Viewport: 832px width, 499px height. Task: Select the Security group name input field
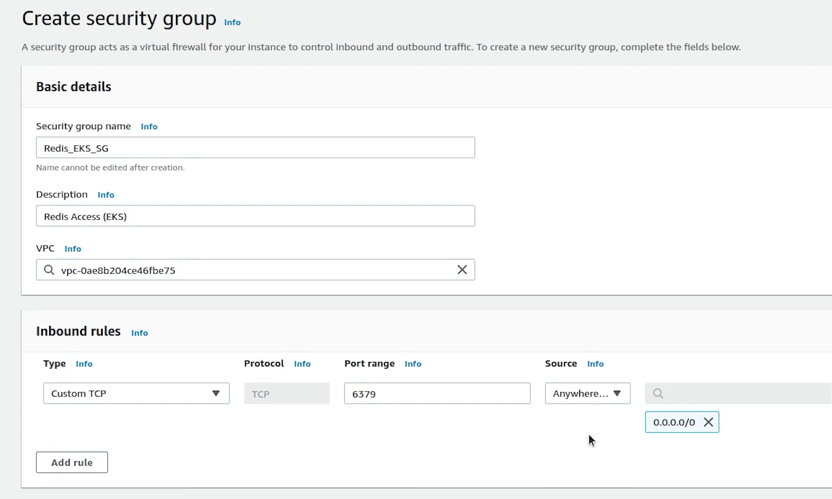click(255, 148)
